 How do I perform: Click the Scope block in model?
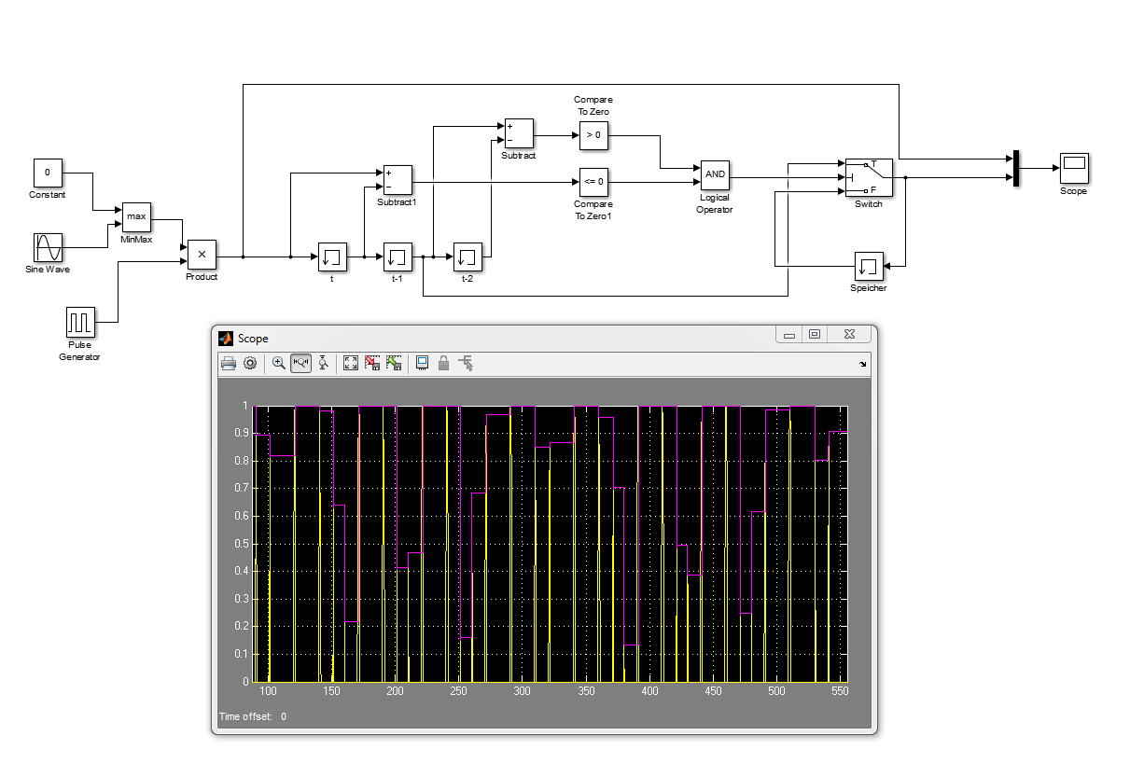(x=1073, y=169)
